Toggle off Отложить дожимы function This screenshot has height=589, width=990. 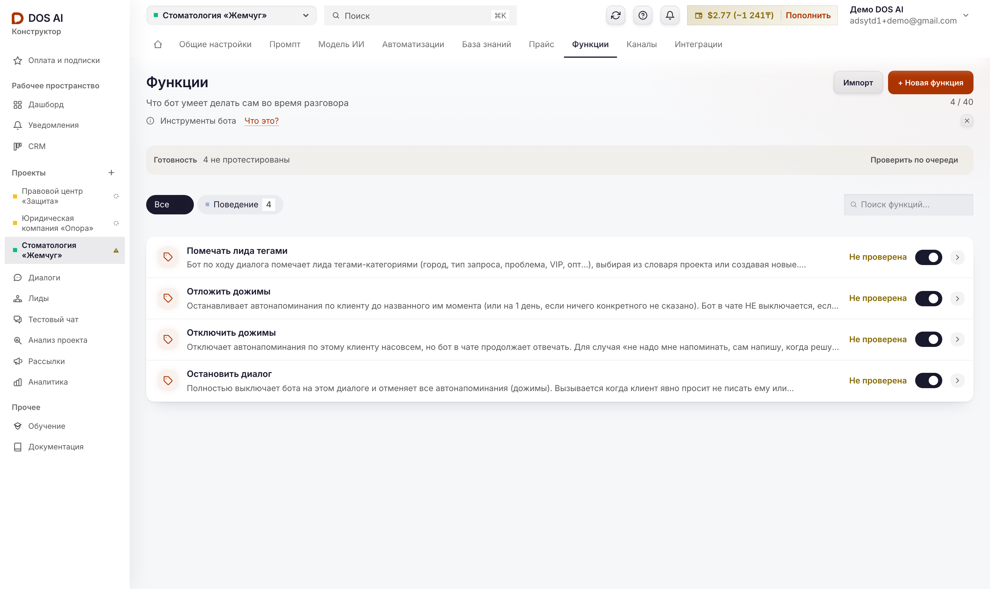click(928, 298)
